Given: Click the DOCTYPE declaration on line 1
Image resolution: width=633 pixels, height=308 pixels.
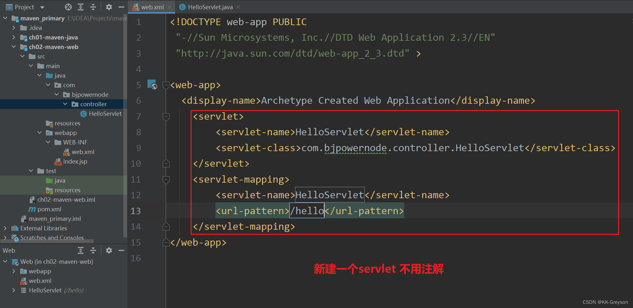Looking at the screenshot, I should pos(238,22).
